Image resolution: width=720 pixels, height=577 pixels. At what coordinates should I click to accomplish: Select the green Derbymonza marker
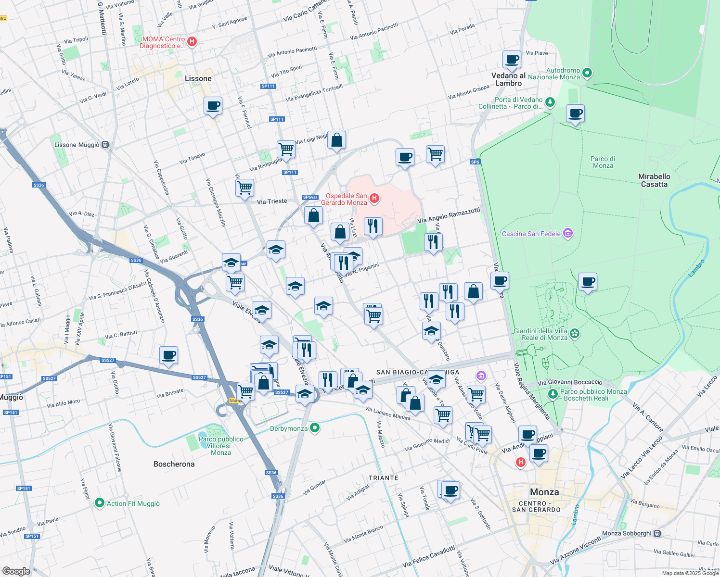(315, 427)
